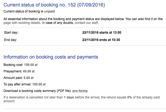Select the 22/11/2016 start date value
The height and width of the screenshot is (112, 166).
coord(101,33)
